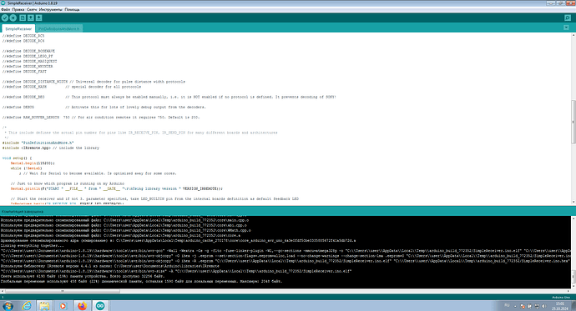Open the tab options dropdown arrow

(566, 28)
